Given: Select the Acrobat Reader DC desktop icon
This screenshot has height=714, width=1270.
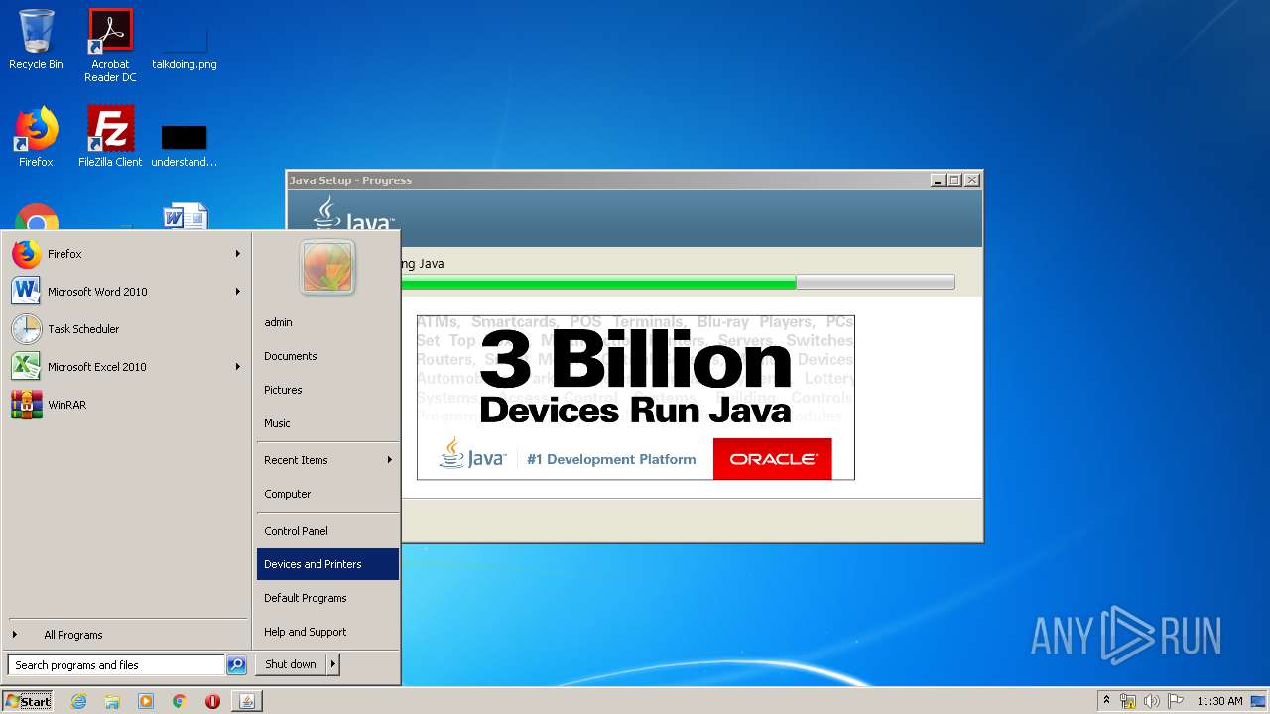Looking at the screenshot, I should click(110, 46).
